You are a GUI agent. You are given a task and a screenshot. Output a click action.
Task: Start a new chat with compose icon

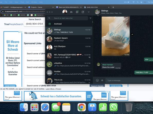83,12
